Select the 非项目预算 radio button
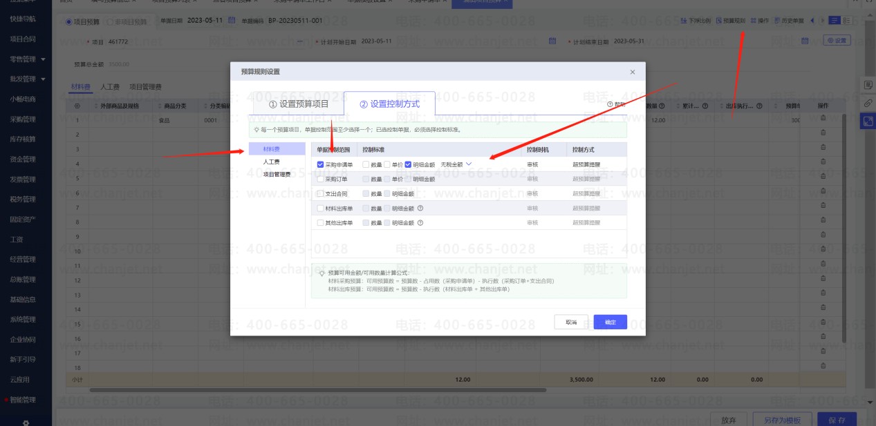This screenshot has width=876, height=426. [110, 22]
